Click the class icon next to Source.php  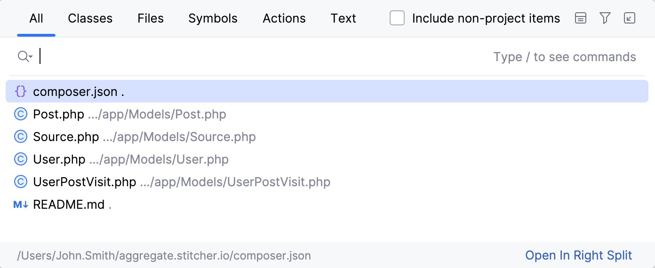(x=21, y=137)
